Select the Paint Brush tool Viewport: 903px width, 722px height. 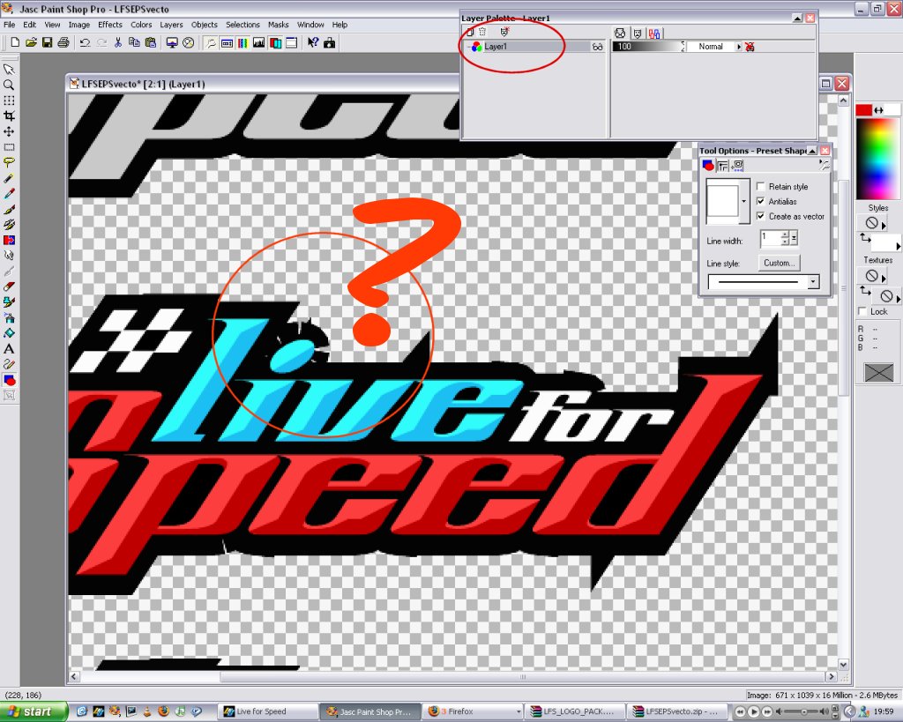point(9,210)
